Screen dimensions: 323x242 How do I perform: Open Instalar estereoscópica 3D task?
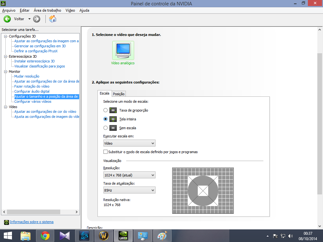(34, 61)
